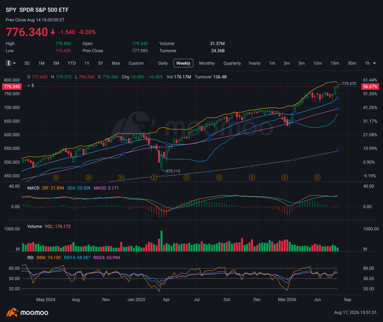Screen dimensions: 383x322
Task: Click the current price label 776.340 on axis
Action: [12, 86]
